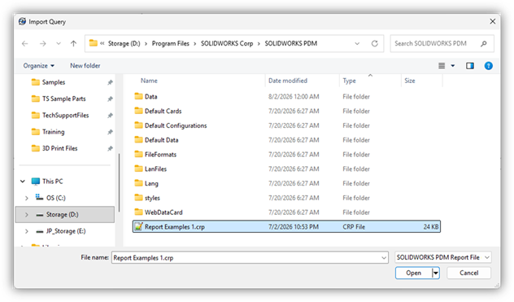Open Help with the question mark icon
514x302 pixels.
(x=489, y=66)
